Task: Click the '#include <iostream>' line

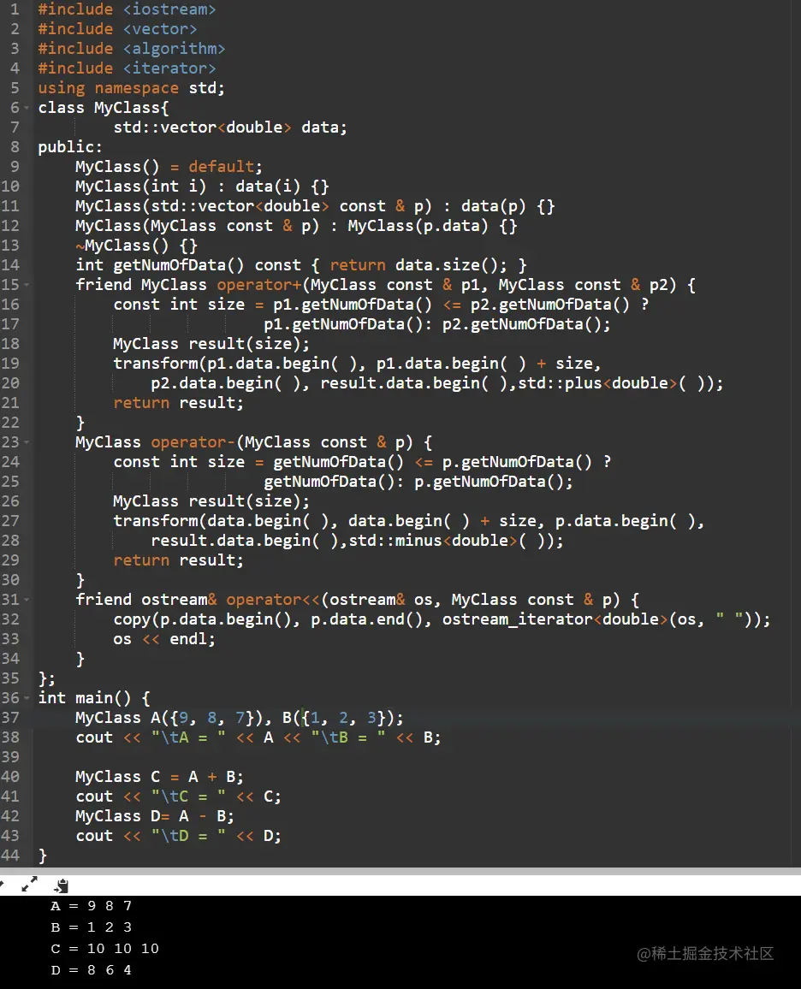Action: (127, 9)
